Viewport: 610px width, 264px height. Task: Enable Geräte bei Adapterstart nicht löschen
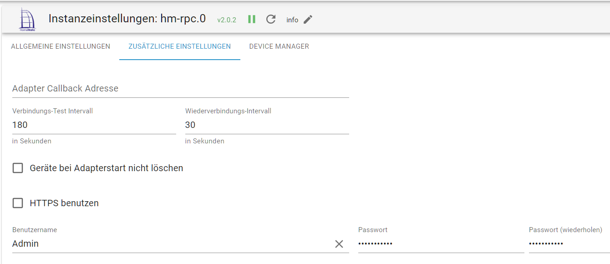18,168
